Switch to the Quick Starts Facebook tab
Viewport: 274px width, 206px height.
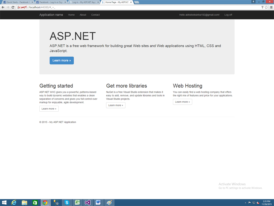pos(17,2)
